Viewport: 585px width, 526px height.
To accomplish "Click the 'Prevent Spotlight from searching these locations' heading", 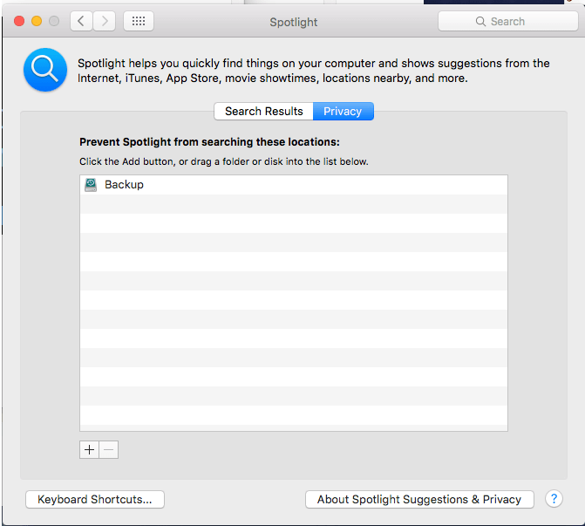I will pos(209,142).
